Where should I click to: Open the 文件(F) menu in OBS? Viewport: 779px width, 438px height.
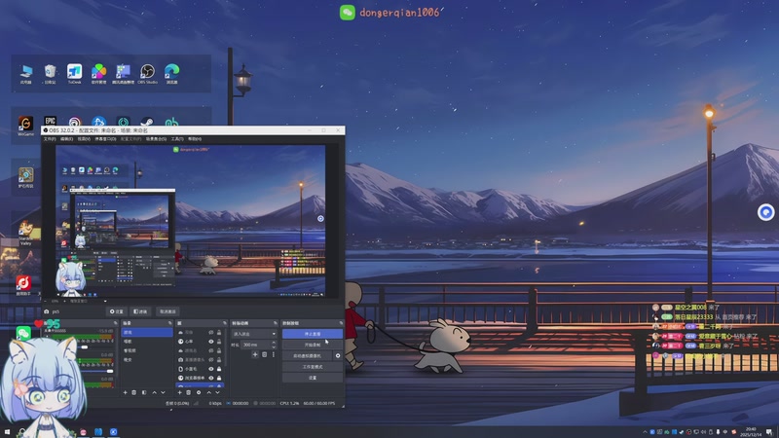point(50,139)
